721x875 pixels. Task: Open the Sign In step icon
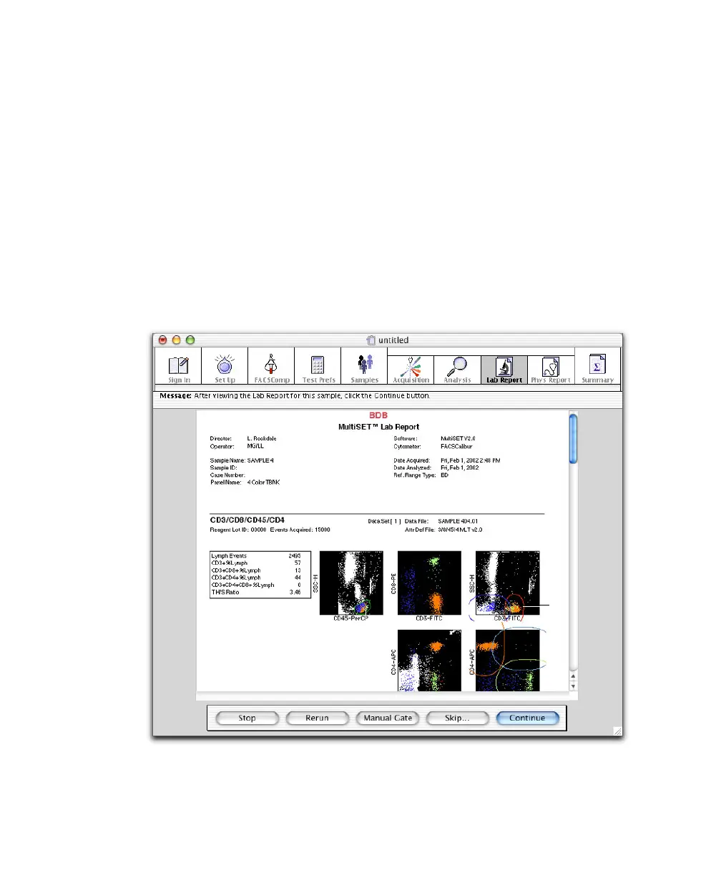178,367
